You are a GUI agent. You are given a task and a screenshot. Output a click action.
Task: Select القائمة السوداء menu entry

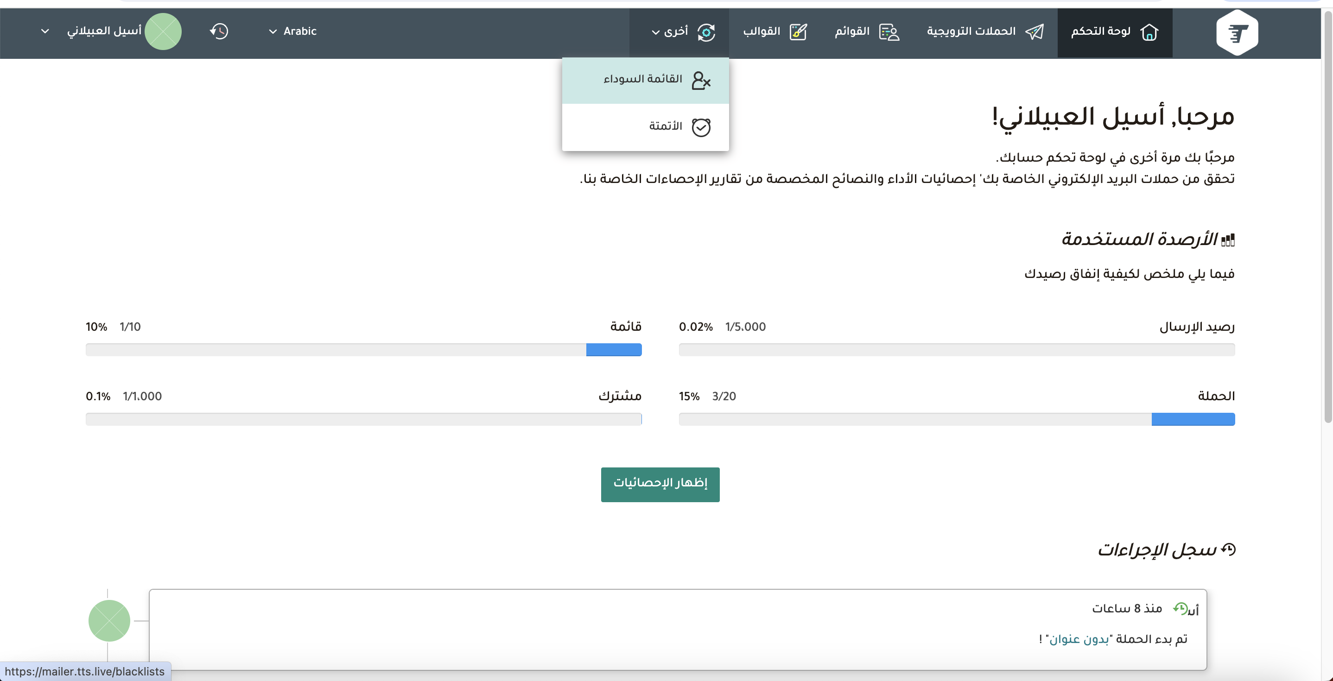643,79
